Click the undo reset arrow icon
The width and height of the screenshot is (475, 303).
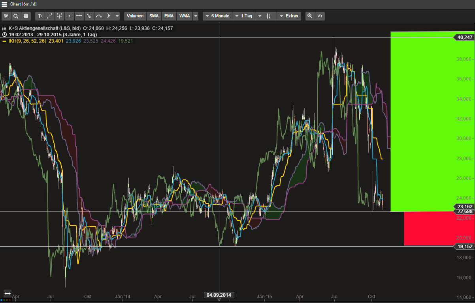(x=320, y=16)
